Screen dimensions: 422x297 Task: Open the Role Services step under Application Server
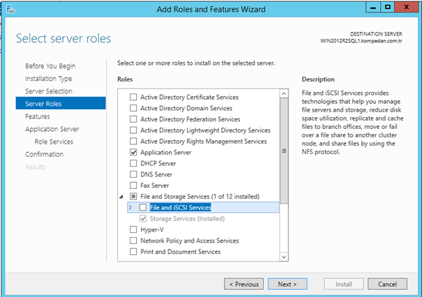(x=54, y=142)
